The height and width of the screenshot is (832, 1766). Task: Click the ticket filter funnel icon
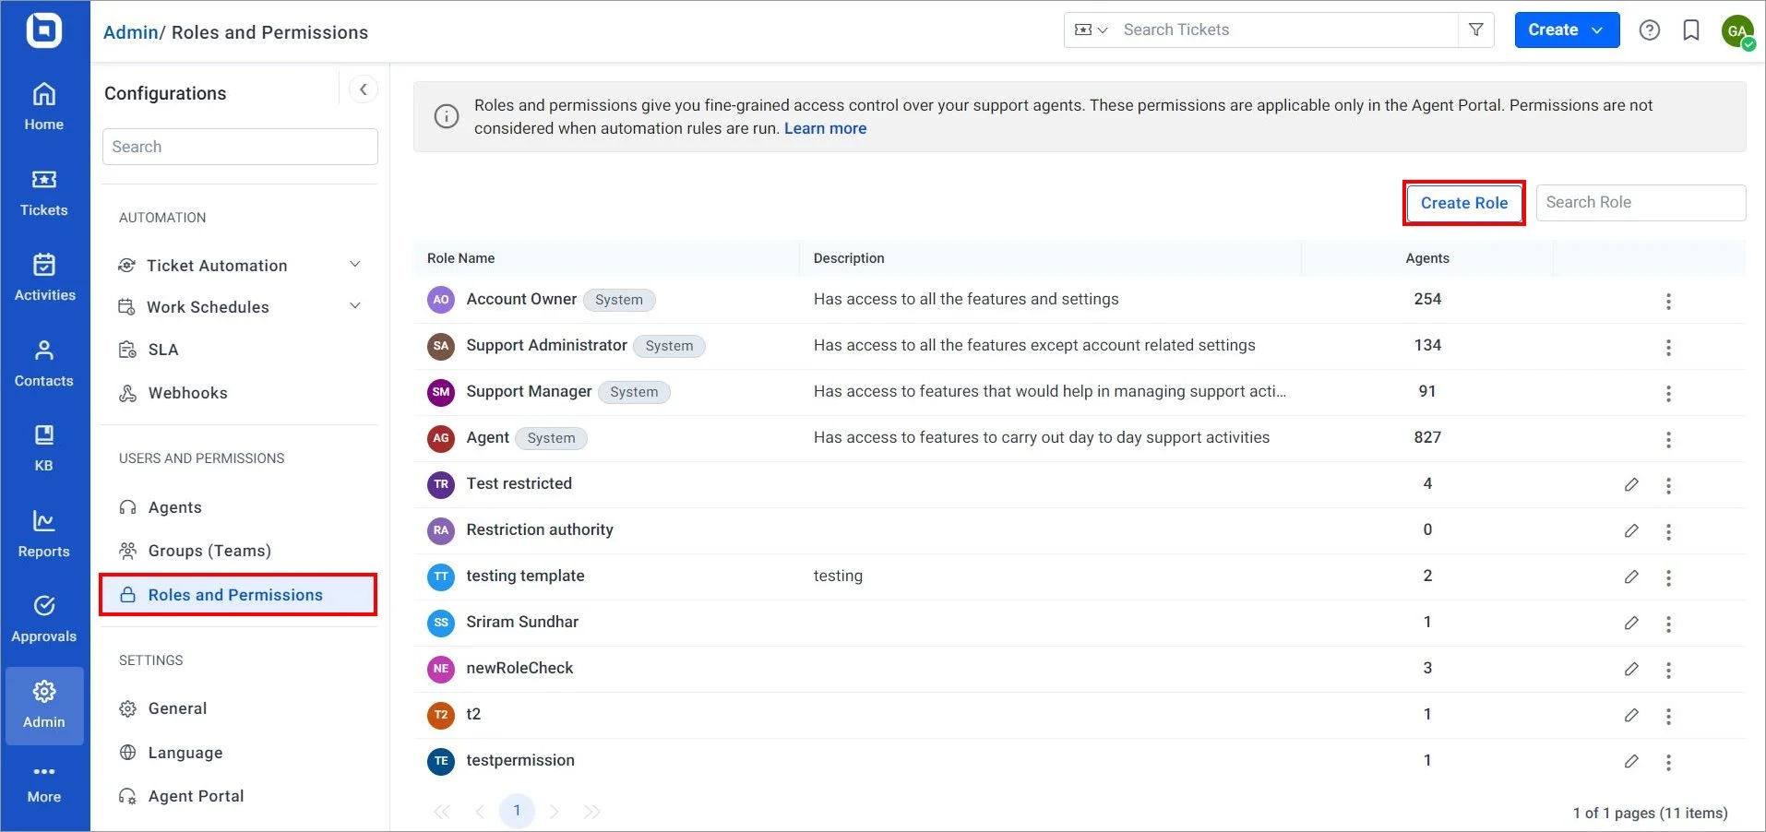[x=1475, y=30]
